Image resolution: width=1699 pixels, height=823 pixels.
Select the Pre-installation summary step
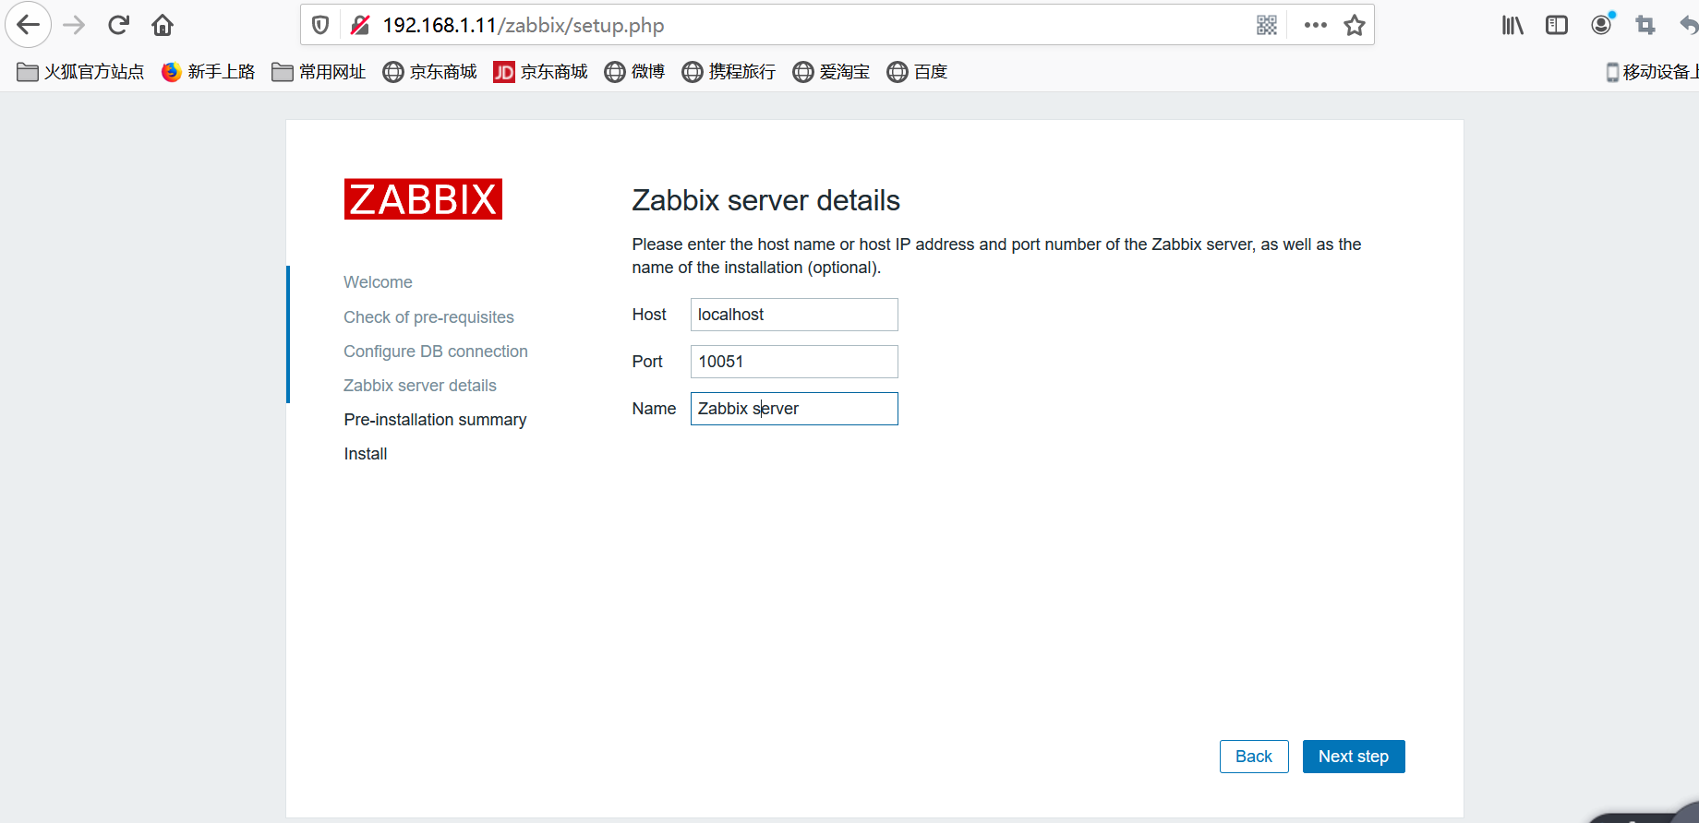435,420
